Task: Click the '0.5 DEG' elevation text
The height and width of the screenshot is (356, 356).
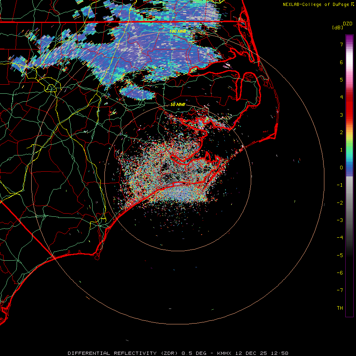Action: click(x=194, y=353)
